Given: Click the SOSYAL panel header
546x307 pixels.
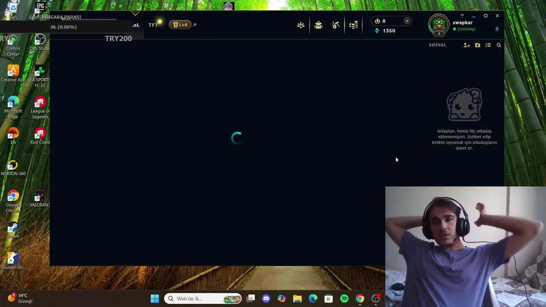Looking at the screenshot, I should tap(438, 45).
